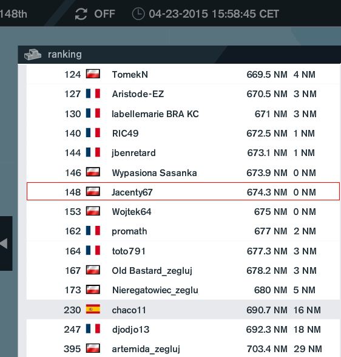Click the clock icon beside the date
341x357 pixels.
(x=138, y=14)
